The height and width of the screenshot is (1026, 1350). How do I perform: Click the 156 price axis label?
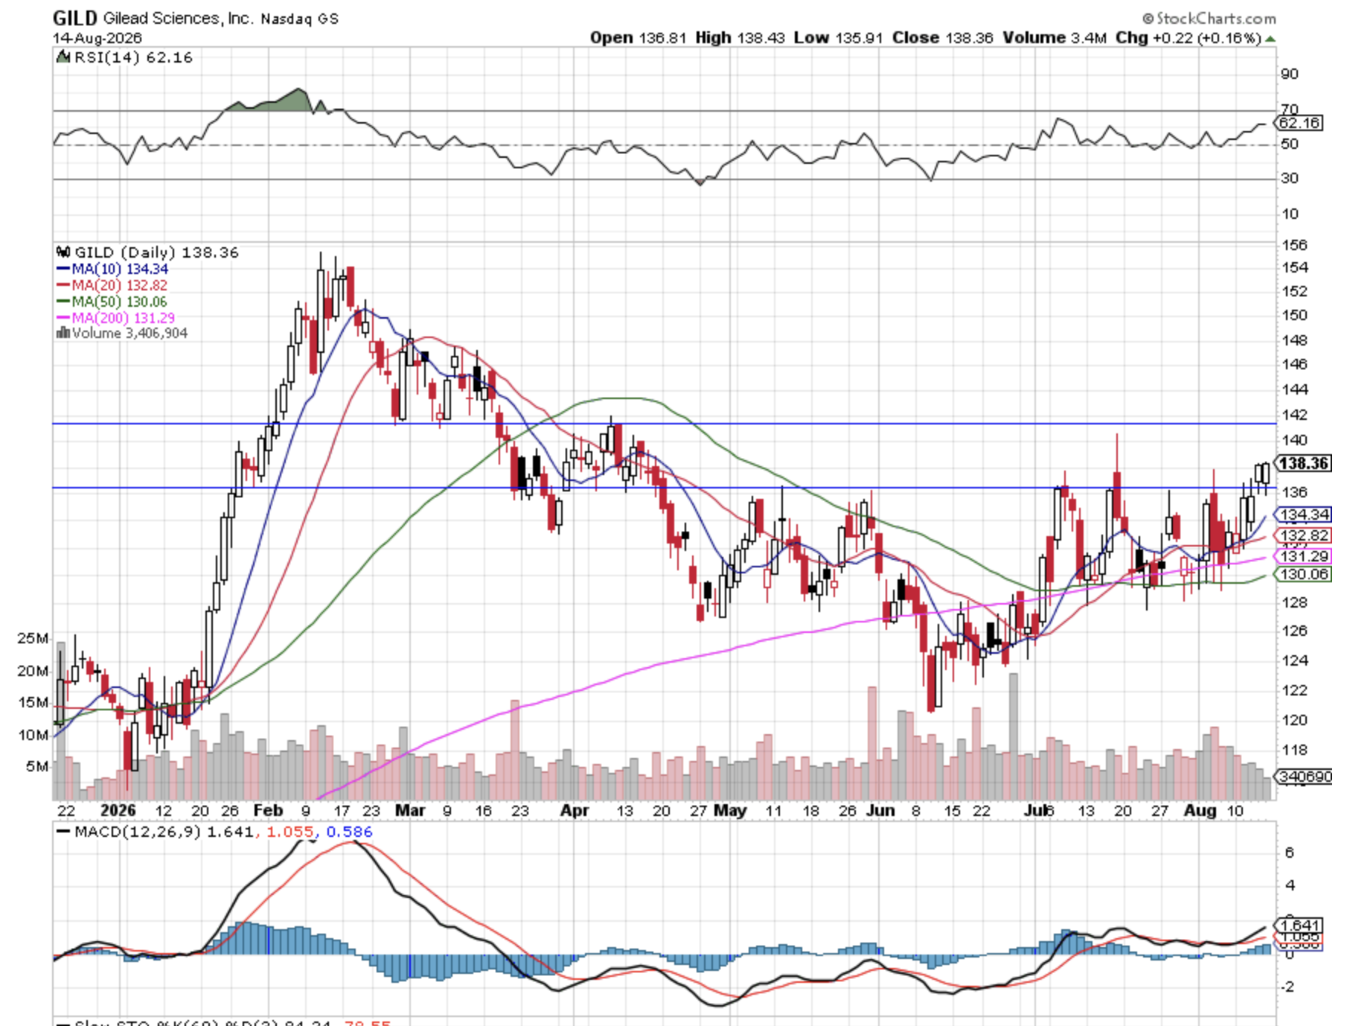tap(1294, 245)
